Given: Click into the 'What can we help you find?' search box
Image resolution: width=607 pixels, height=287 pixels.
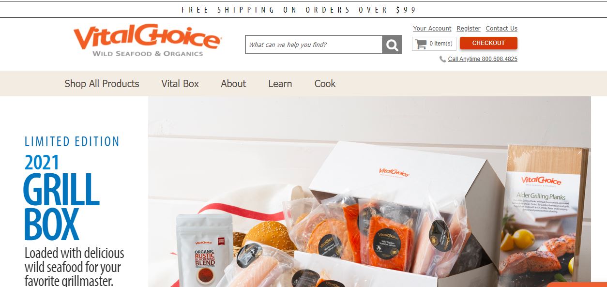Looking at the screenshot, I should pos(314,45).
